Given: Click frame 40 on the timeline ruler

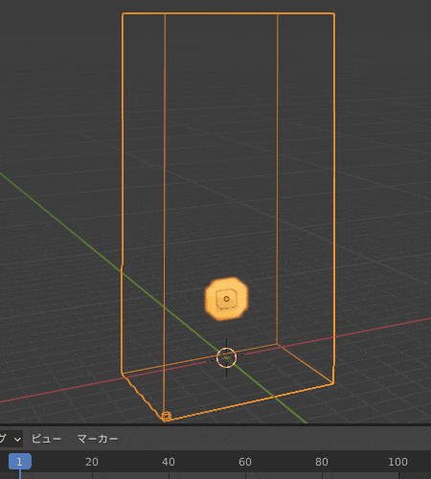Looking at the screenshot, I should tap(169, 462).
